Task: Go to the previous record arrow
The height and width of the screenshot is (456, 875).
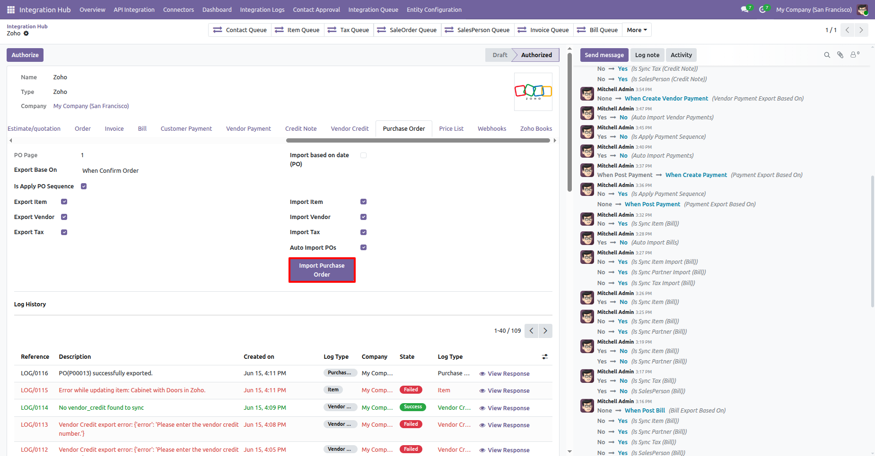Action: (848, 30)
